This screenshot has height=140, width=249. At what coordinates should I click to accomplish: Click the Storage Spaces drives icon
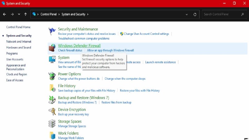pos(52,124)
